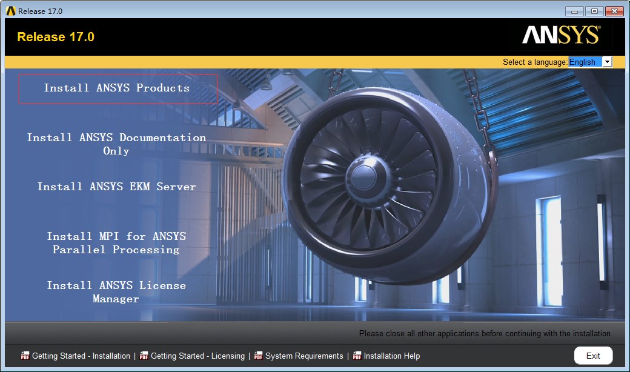This screenshot has height=372, width=630.
Task: Open the Getting Started - Licensing guide link
Action: click(x=197, y=356)
